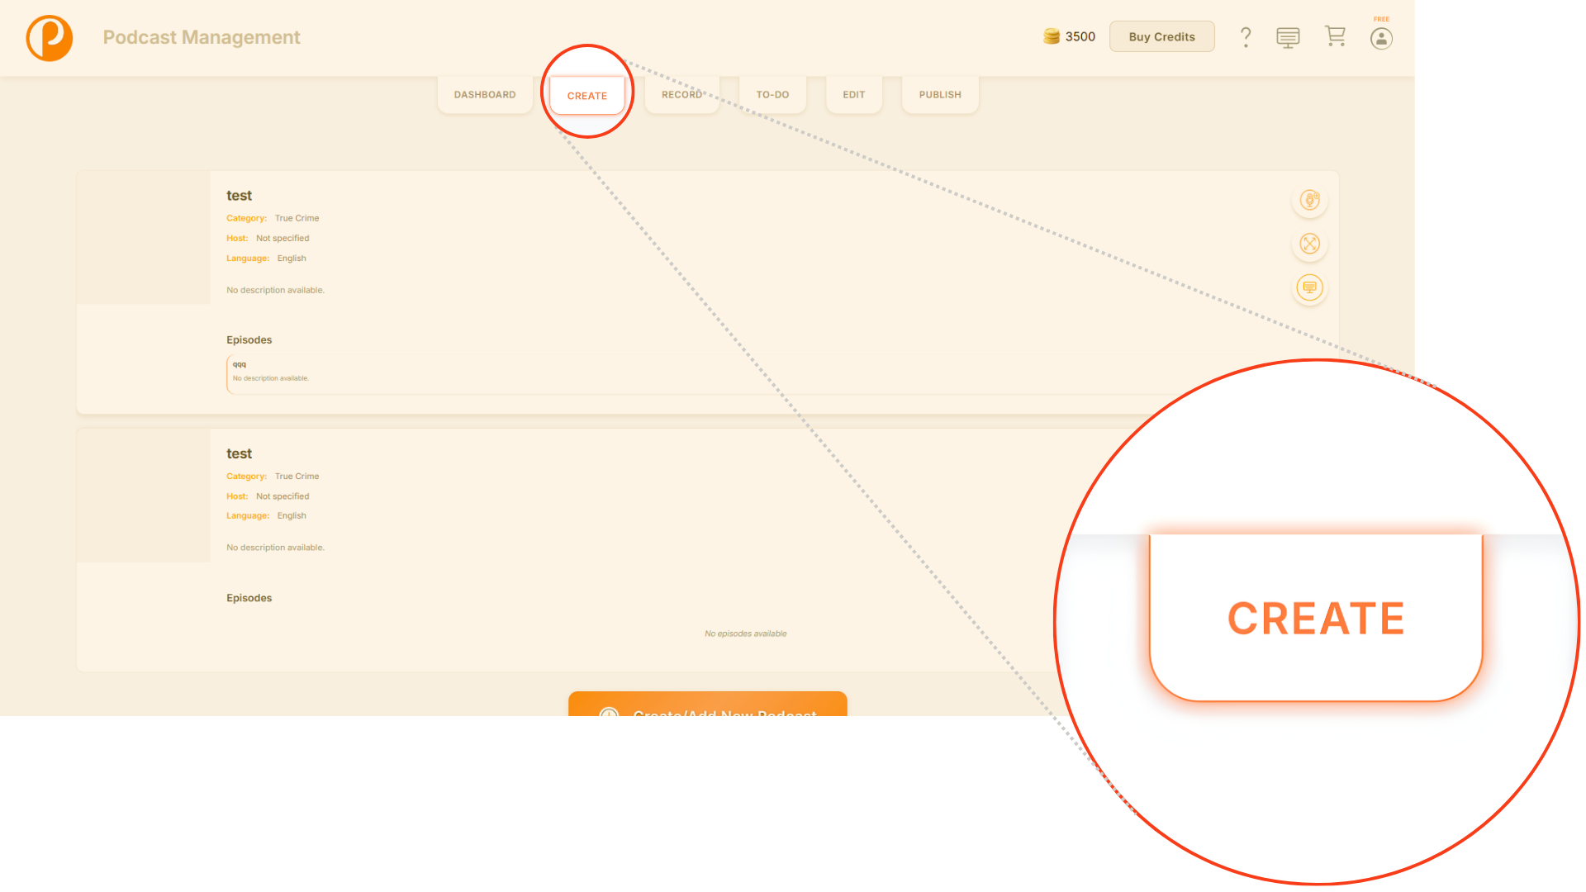Click the orange monitor icon on podcast card

point(1309,287)
